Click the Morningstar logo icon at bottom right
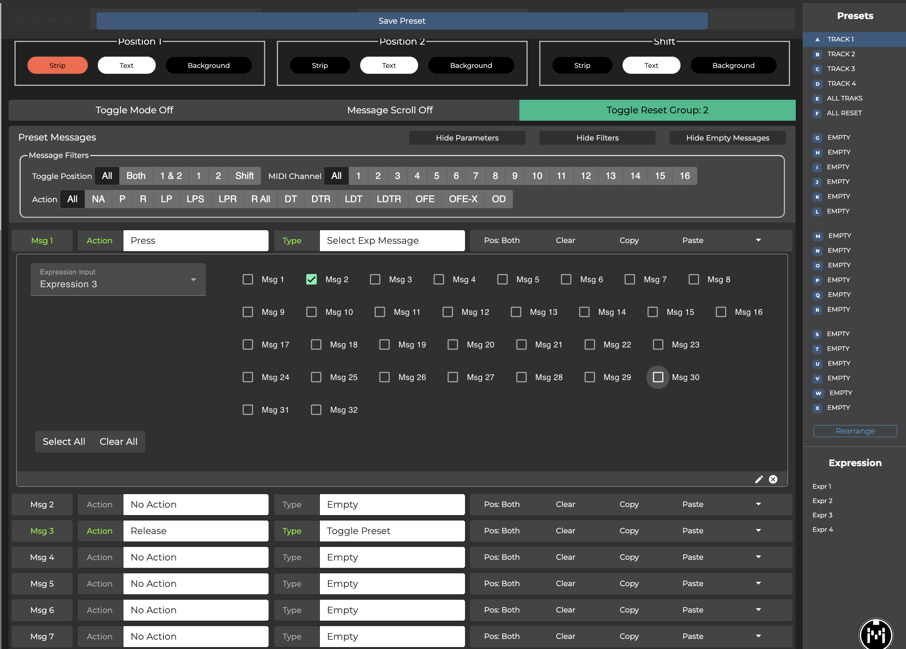 [876, 634]
